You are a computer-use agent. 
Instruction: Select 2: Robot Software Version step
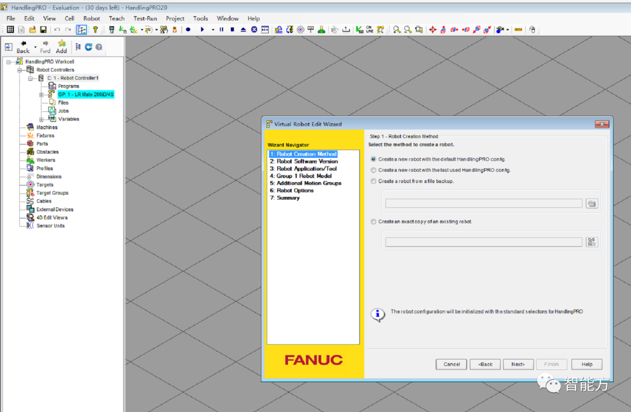(x=304, y=161)
